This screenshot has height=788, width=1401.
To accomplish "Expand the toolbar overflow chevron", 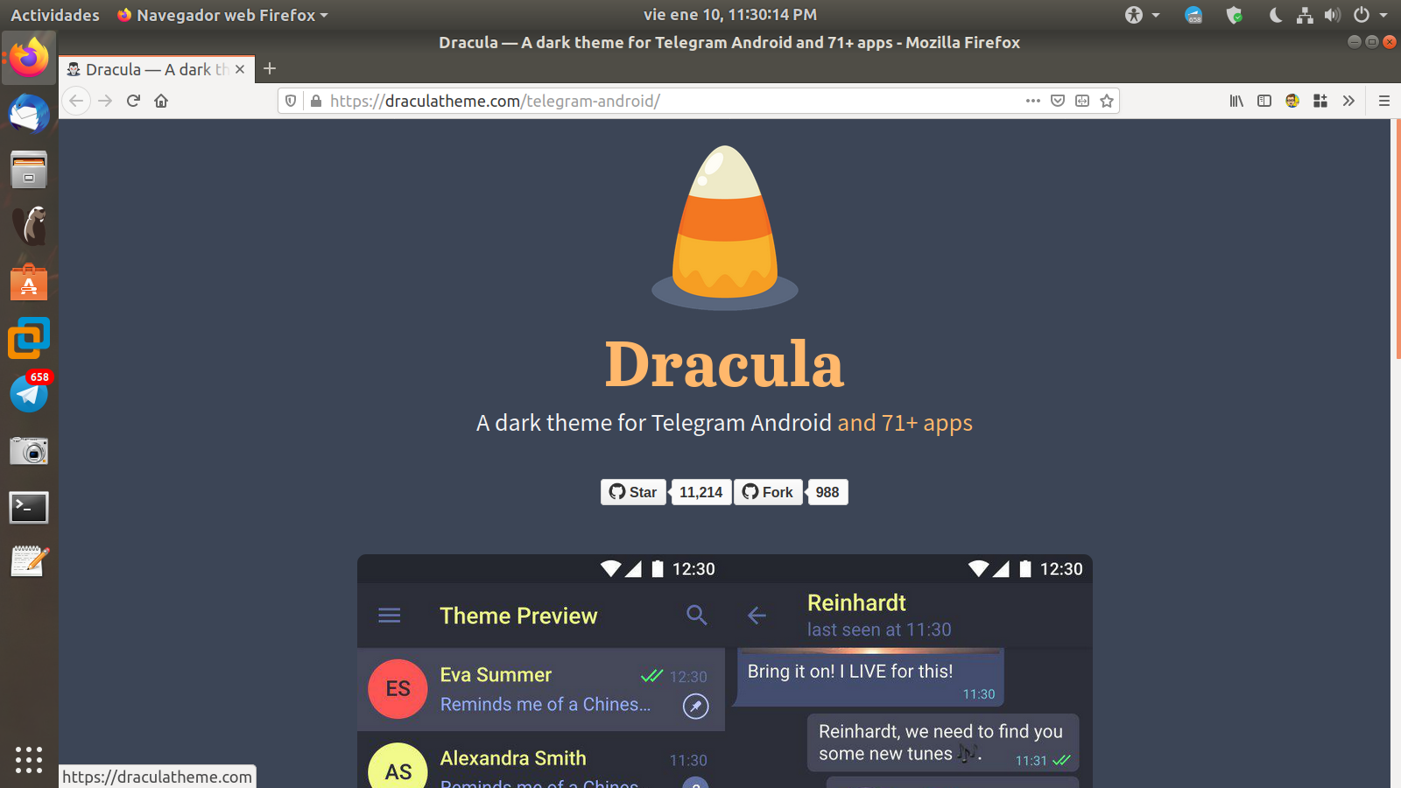I will [1348, 101].
